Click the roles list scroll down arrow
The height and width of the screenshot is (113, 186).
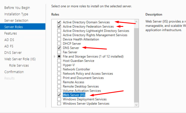136,105
